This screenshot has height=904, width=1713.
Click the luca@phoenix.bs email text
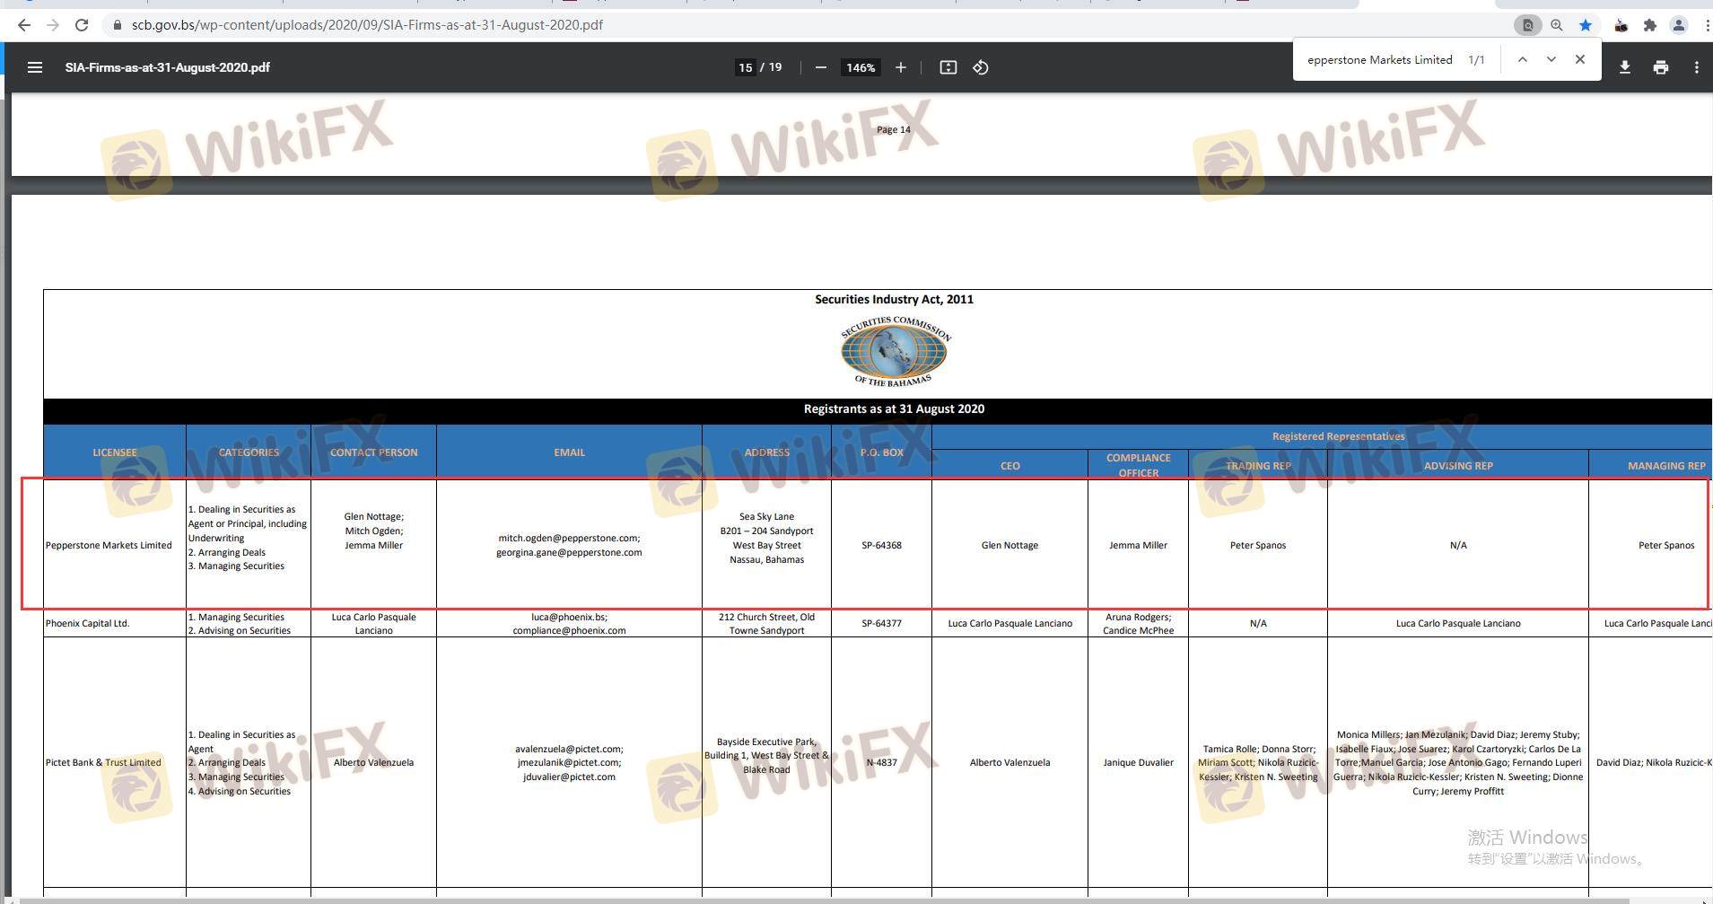click(569, 617)
